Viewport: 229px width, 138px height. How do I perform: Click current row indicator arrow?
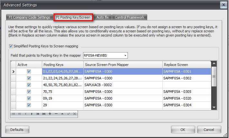[x=14, y=71]
